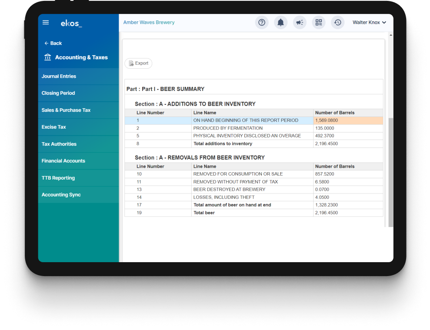Open the recent history clock icon
This screenshot has height=330, width=430.
(x=337, y=23)
